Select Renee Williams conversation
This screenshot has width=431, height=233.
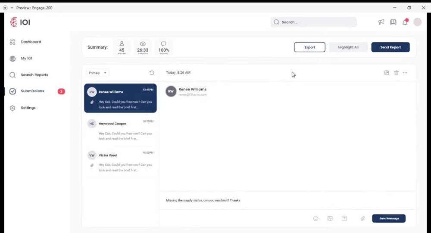120,98
